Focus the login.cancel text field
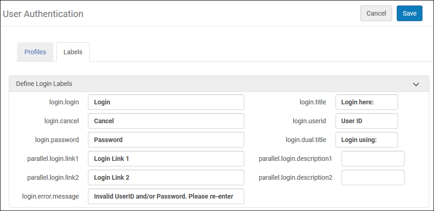The image size is (434, 211). point(166,121)
